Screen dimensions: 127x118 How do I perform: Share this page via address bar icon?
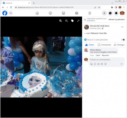pos(95,8)
